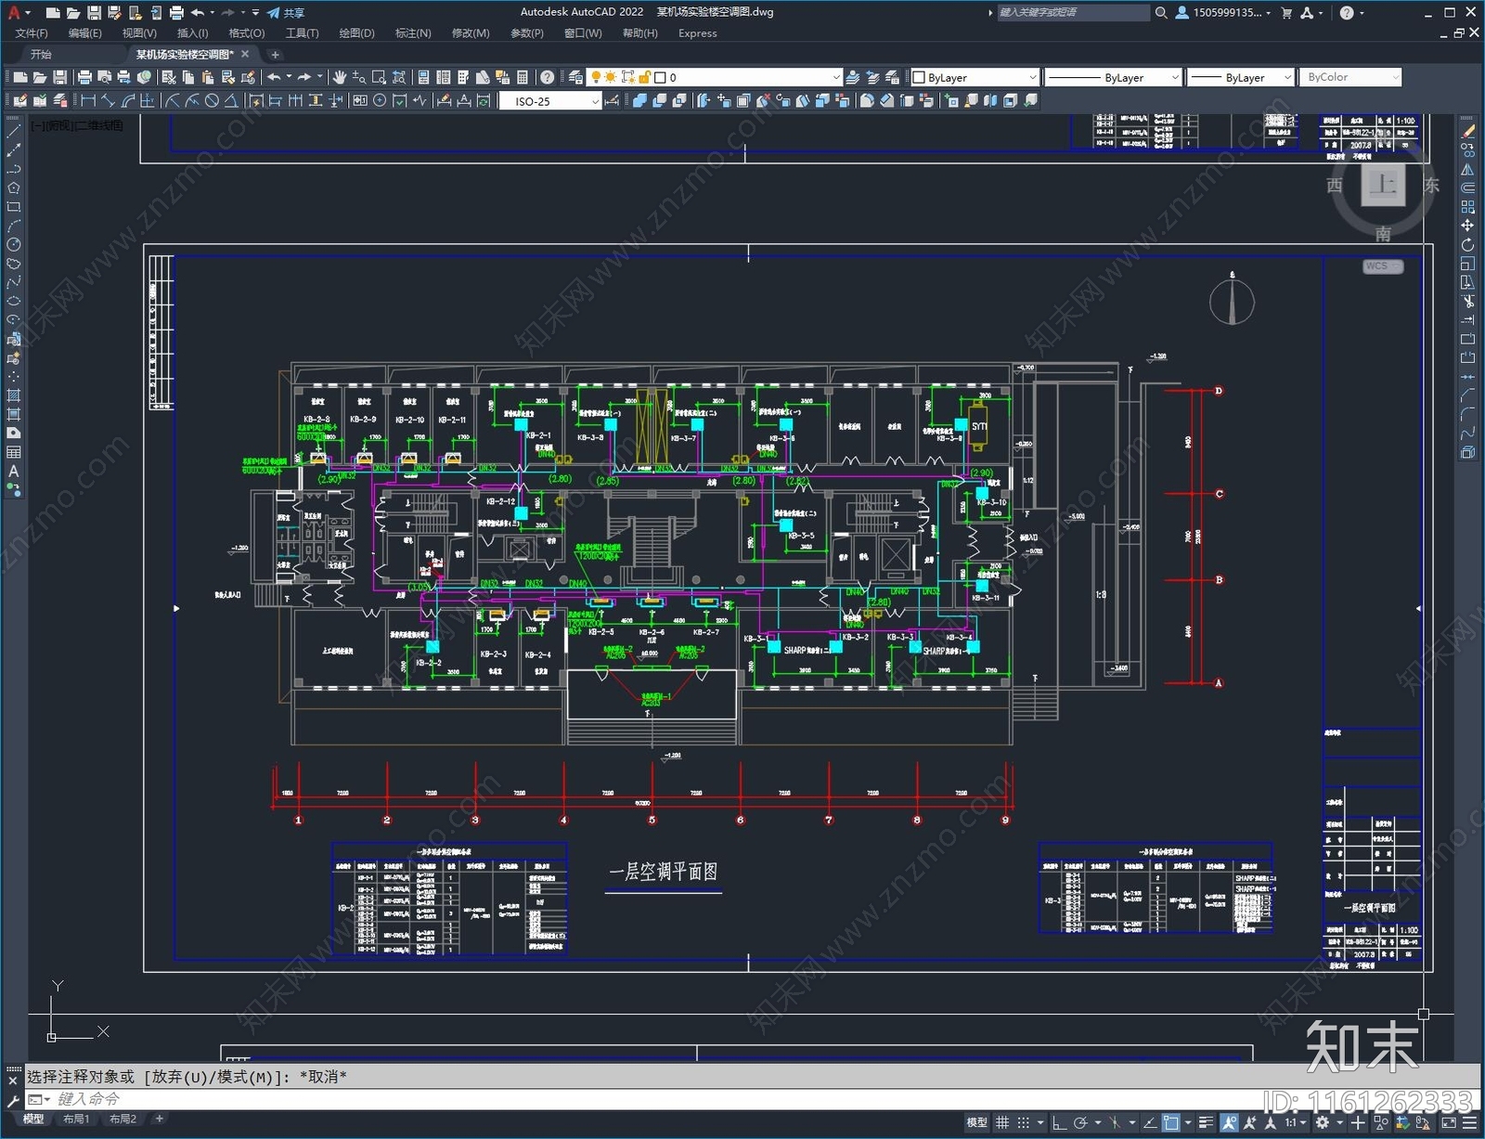1485x1139 pixels.
Task: Click the Clean Screen icon in status bar
Action: 1449,1123
